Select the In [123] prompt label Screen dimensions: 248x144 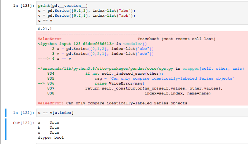[24, 6]
